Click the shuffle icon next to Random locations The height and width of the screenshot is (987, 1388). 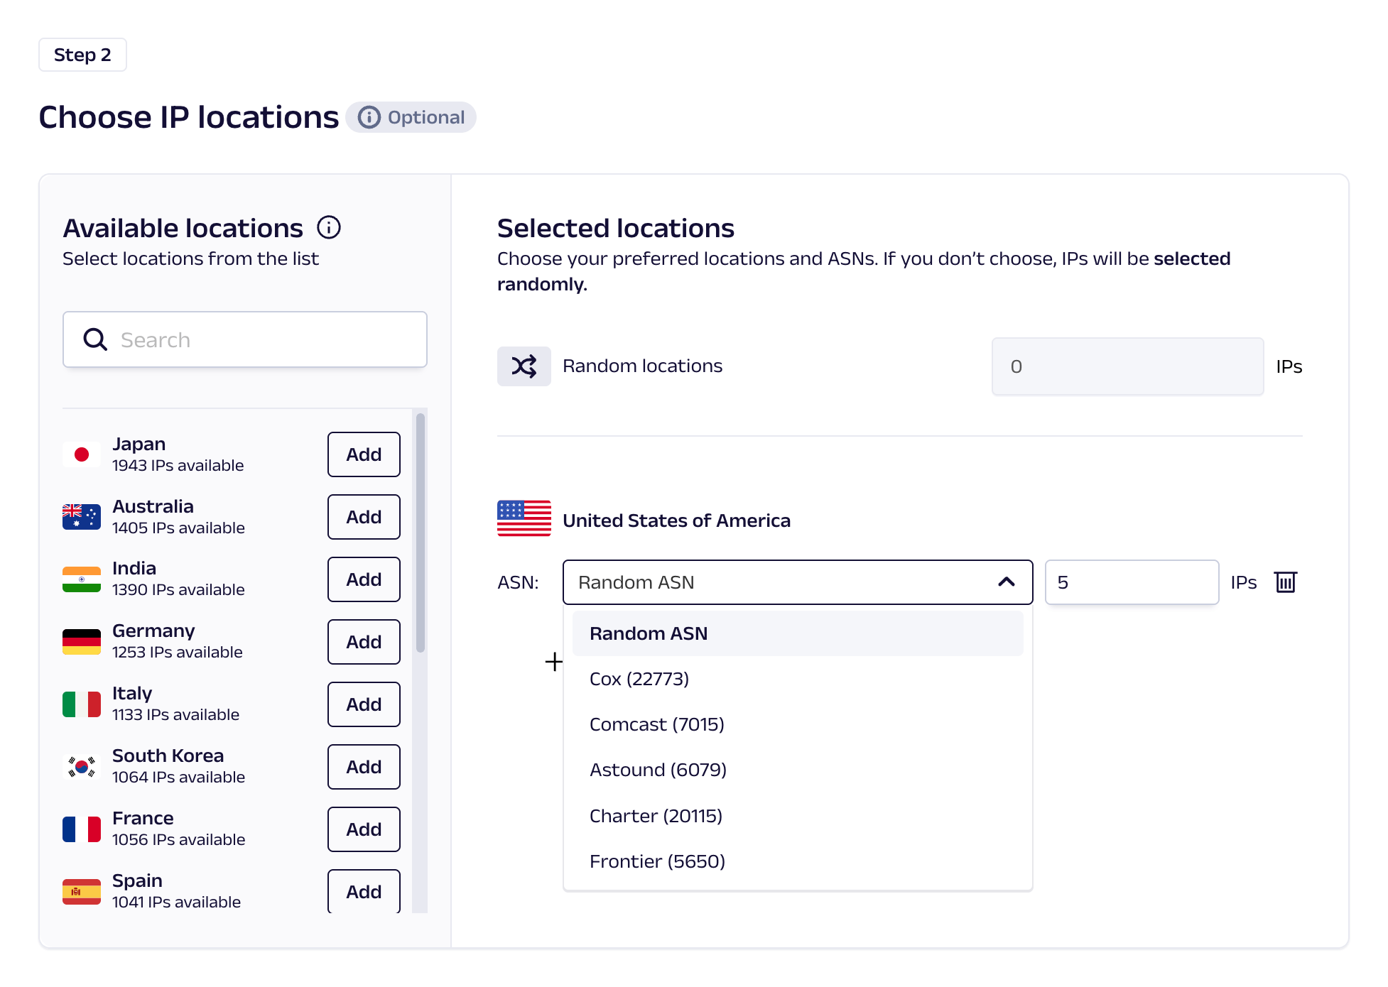pos(524,366)
